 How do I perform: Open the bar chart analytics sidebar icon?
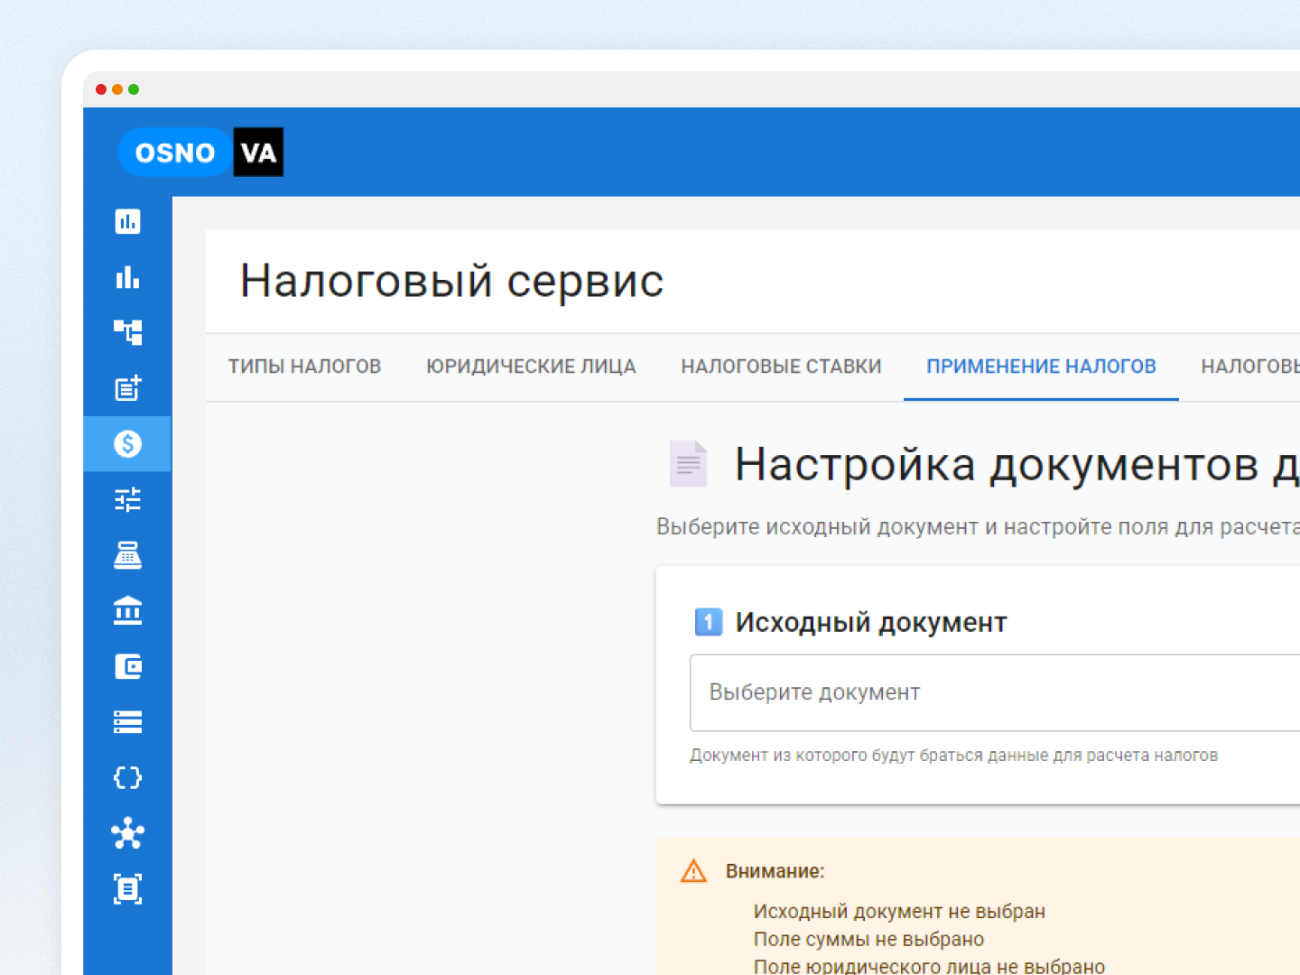[127, 277]
